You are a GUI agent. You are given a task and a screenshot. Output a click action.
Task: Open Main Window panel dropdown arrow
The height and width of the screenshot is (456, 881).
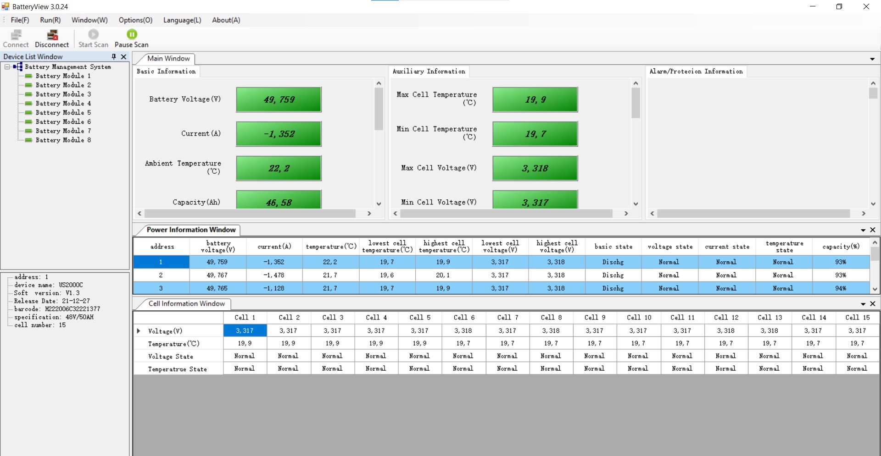tap(872, 59)
